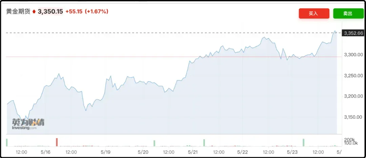
Task: Click the red 买入 buy button
Action: pos(314,14)
